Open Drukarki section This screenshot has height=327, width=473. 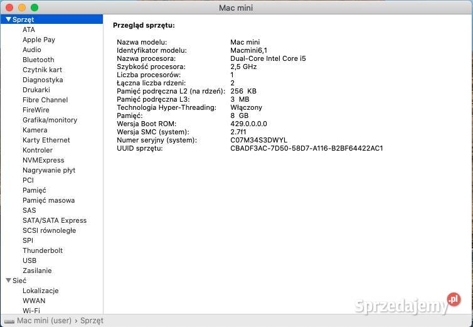(36, 90)
